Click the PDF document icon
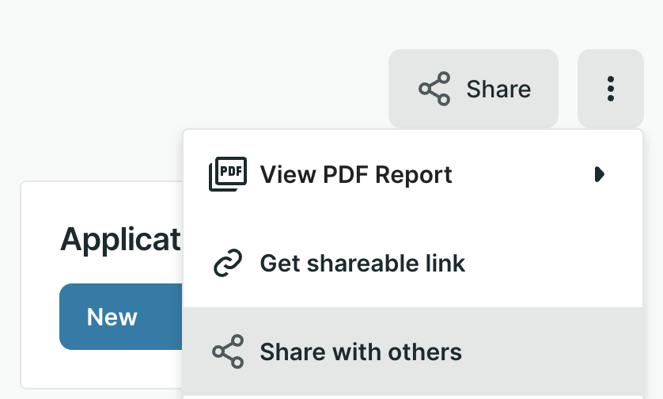This screenshot has width=663, height=399. click(228, 174)
